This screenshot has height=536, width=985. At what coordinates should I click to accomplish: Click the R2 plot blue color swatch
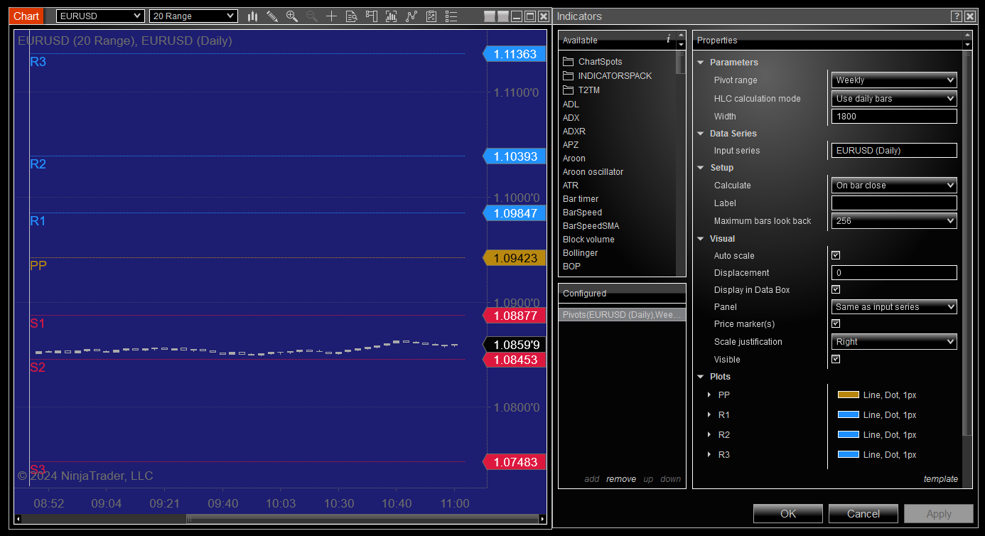pos(849,435)
